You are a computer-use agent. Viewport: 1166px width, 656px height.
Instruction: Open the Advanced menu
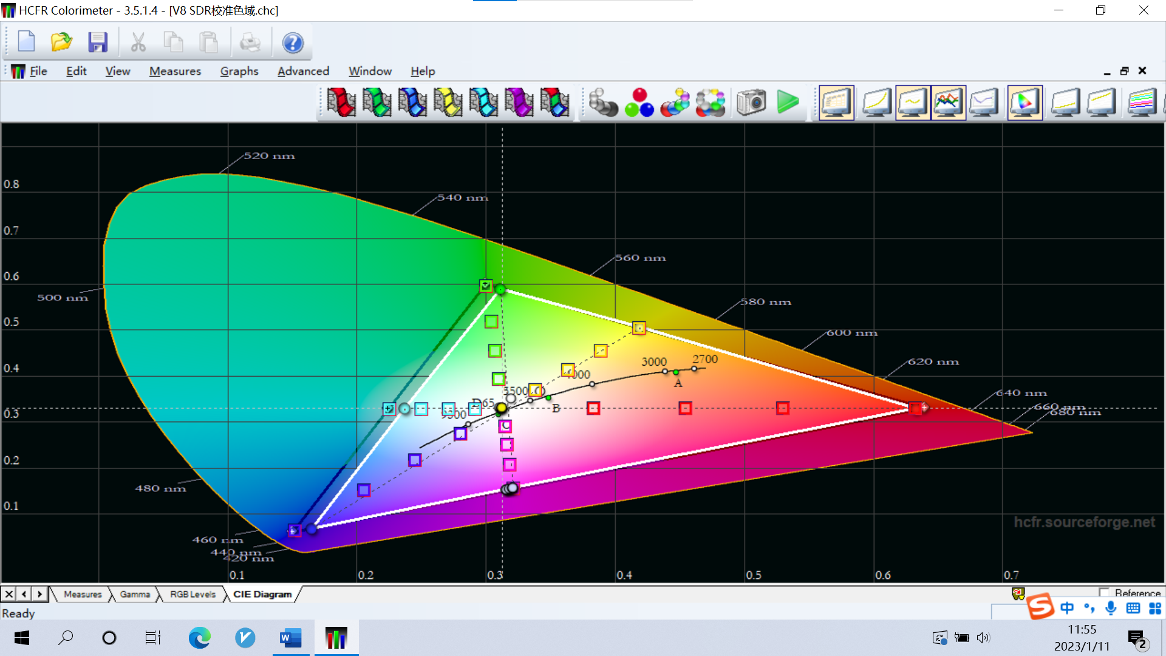tap(303, 71)
